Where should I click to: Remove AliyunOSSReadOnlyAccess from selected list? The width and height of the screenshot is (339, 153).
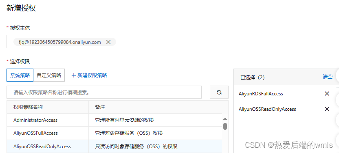[327, 109]
